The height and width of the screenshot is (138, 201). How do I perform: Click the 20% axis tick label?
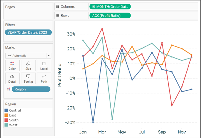click(71, 49)
